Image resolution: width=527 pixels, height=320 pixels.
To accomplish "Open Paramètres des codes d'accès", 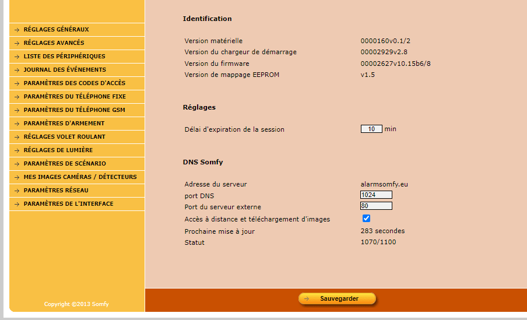I will coord(77,83).
